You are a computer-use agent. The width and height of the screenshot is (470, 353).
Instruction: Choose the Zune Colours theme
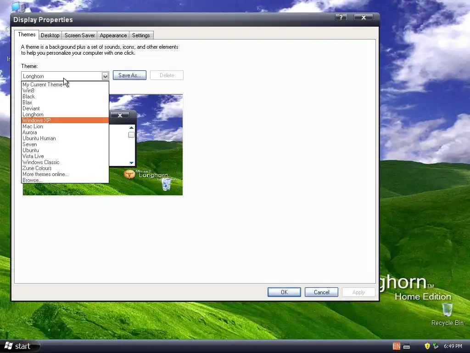(x=65, y=168)
